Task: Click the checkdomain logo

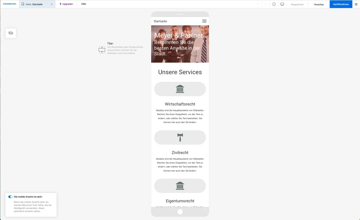Action: (x=10, y=4)
